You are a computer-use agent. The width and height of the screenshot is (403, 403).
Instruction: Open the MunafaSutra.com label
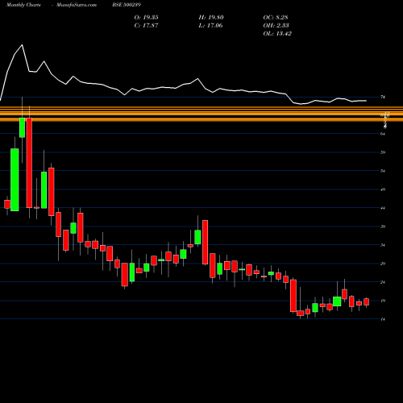pyautogui.click(x=77, y=5)
